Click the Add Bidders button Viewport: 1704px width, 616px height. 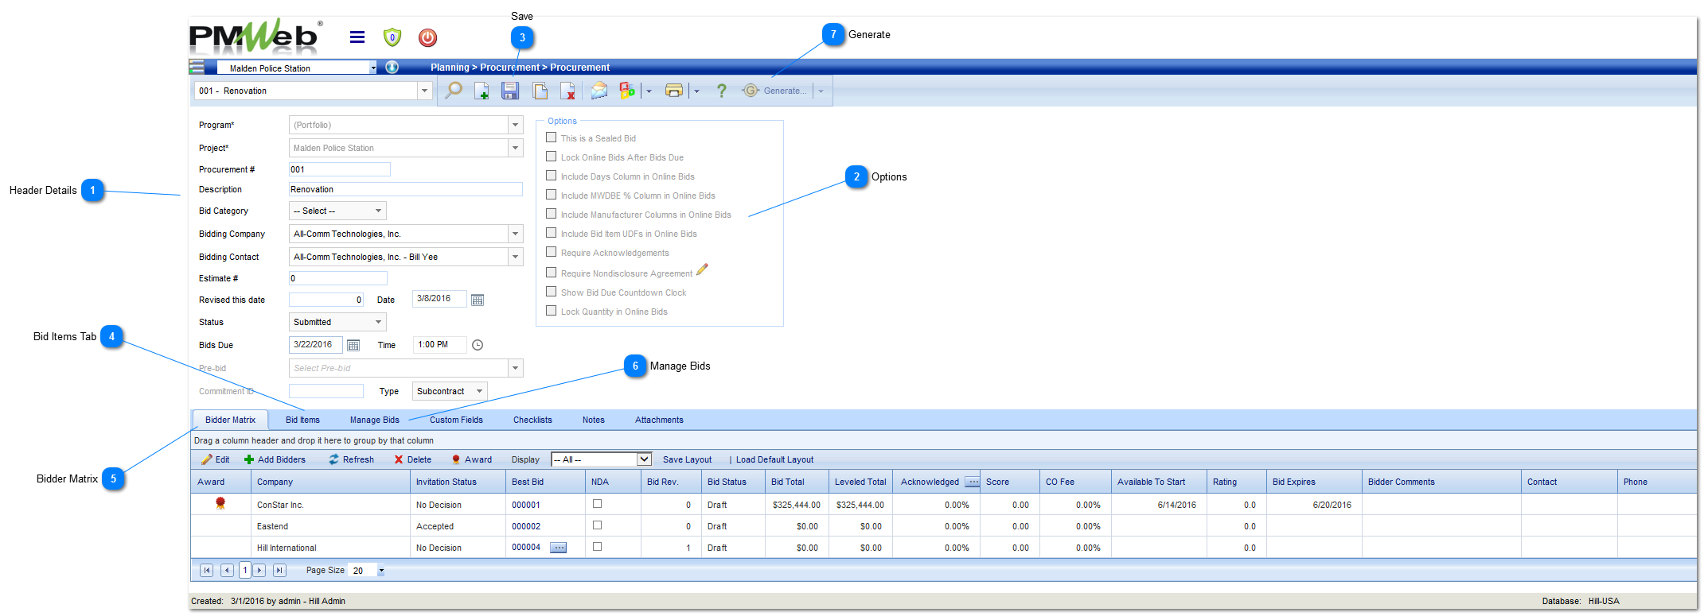275,459
